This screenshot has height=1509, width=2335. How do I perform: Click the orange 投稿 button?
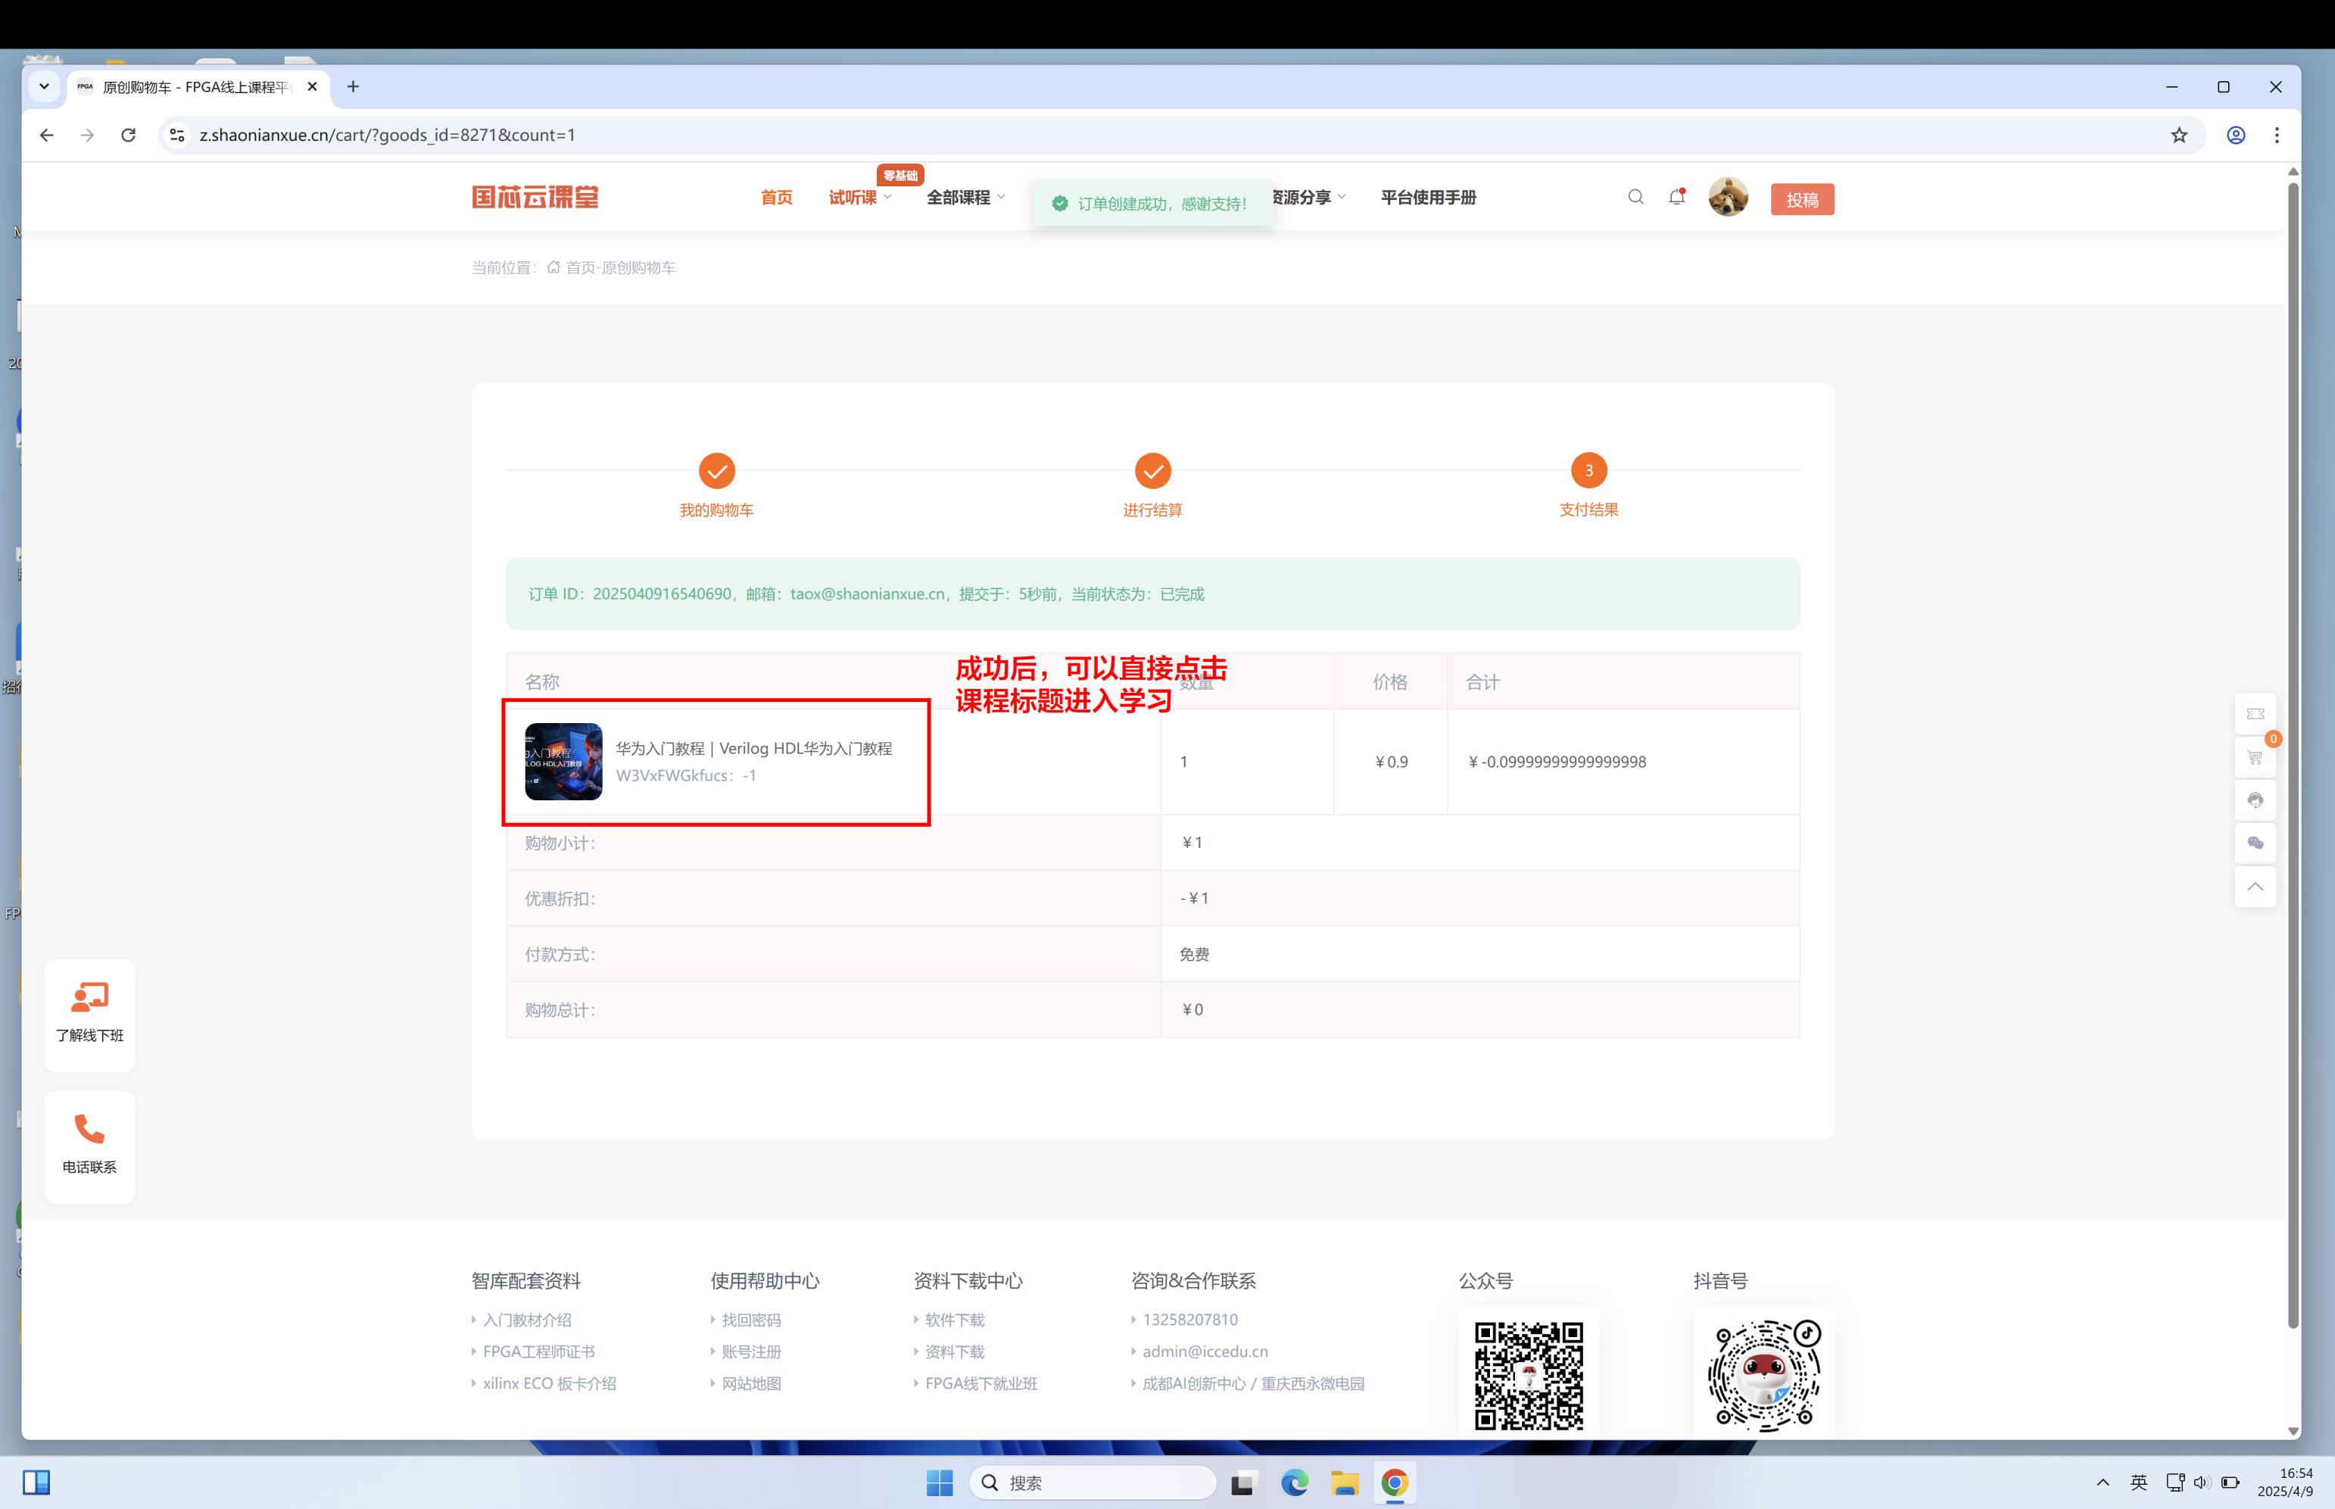coord(1802,198)
